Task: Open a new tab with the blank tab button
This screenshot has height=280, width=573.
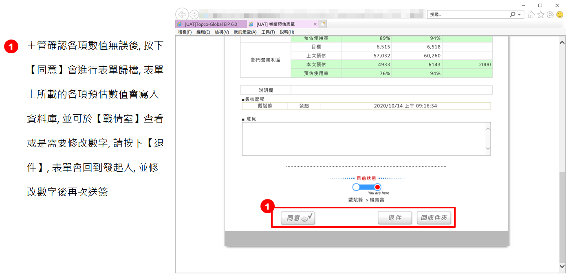Action: tap(323, 24)
